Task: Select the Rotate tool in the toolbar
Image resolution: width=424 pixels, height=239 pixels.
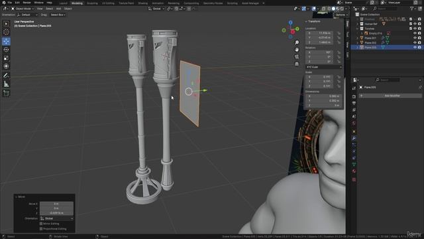Action: 6,50
